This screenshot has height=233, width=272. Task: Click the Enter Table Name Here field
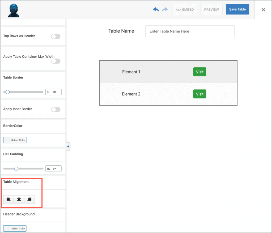(189, 31)
